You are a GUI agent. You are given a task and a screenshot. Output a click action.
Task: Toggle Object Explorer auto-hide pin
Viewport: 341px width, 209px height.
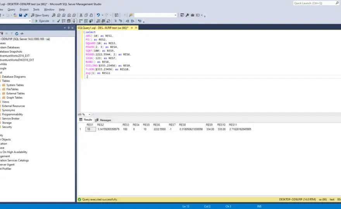(69, 28)
